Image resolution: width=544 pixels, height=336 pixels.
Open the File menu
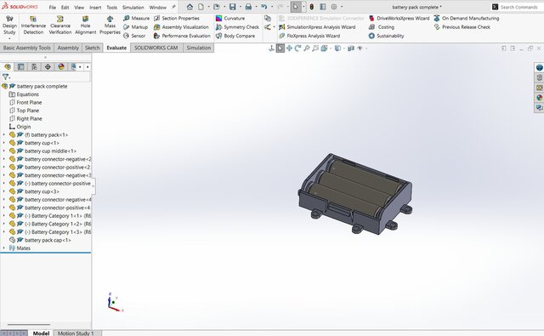tap(53, 8)
